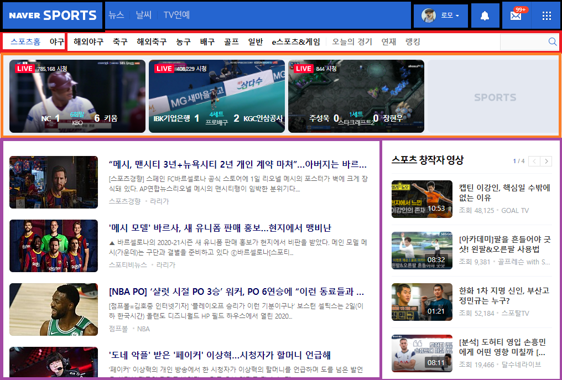Play the 도허티 analysis thumbnail 08:11
The image size is (562, 380).
click(x=422, y=353)
